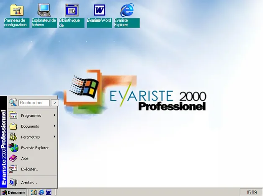Click the globe icon next to Evariste Explorer
Image resolution: width=263 pixels, height=196 pixels.
13,147
